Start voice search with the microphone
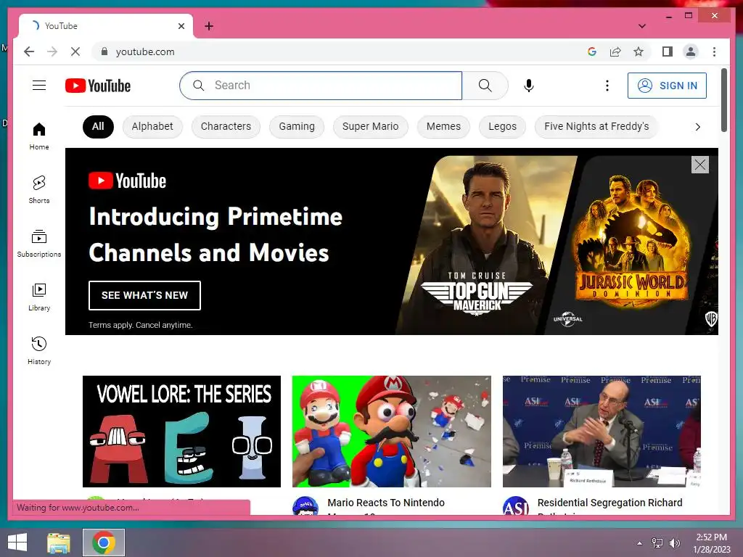The height and width of the screenshot is (557, 743). 529,86
